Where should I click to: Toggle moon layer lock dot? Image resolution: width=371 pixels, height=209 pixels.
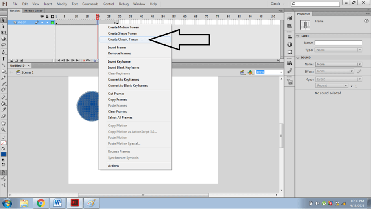(x=47, y=22)
